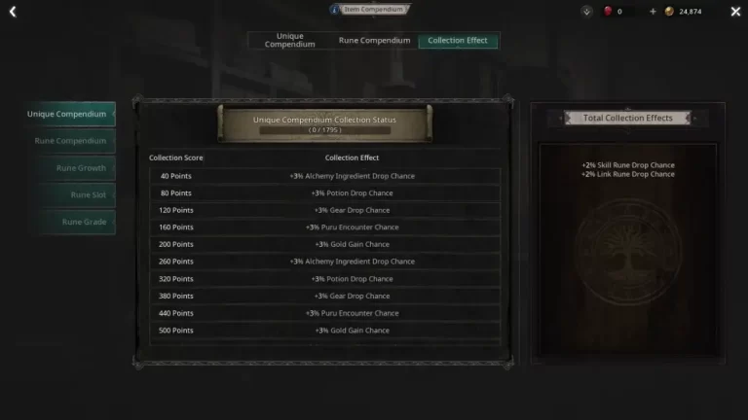
Task: Close the Item Compendium window
Action: 735,12
